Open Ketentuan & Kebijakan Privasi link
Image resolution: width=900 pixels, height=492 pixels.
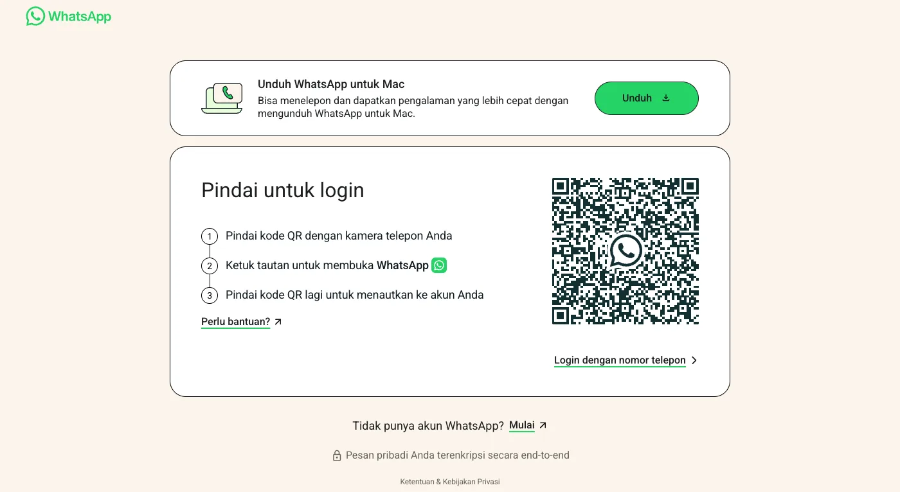click(x=450, y=482)
